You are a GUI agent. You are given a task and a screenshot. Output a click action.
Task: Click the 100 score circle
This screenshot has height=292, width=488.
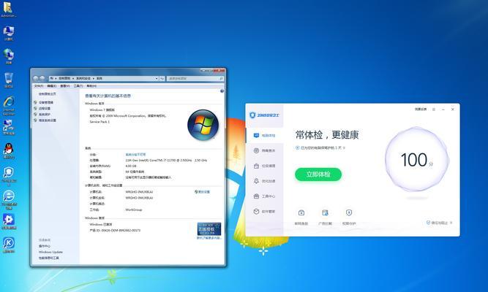pos(417,160)
